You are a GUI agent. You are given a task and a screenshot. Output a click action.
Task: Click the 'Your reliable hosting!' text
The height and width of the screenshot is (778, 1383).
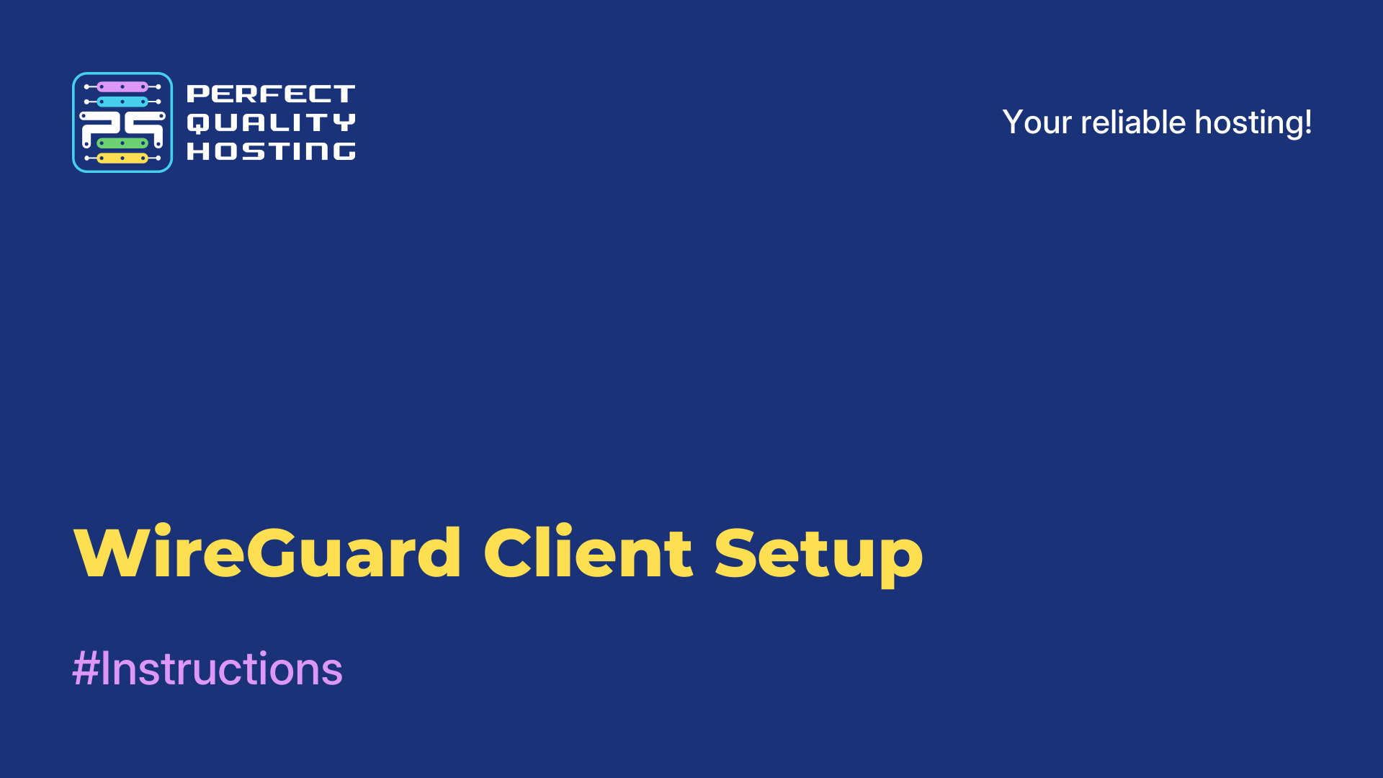click(1156, 122)
